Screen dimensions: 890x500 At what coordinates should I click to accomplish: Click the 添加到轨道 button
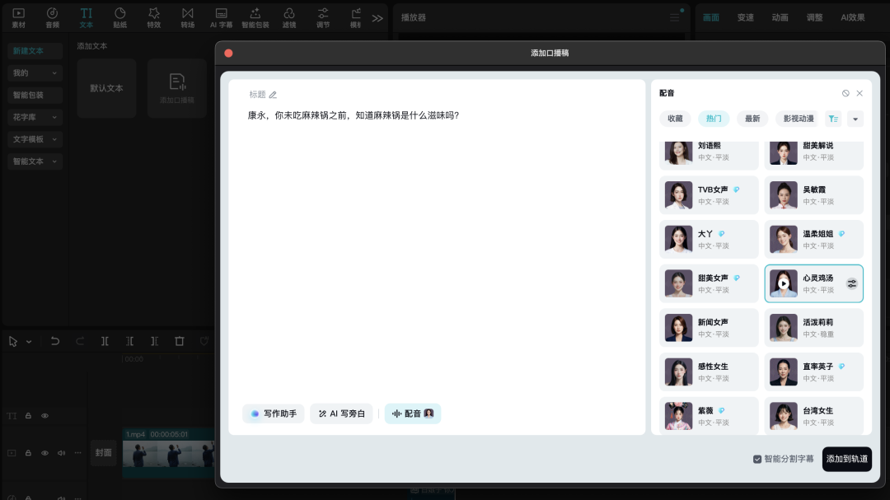point(847,459)
